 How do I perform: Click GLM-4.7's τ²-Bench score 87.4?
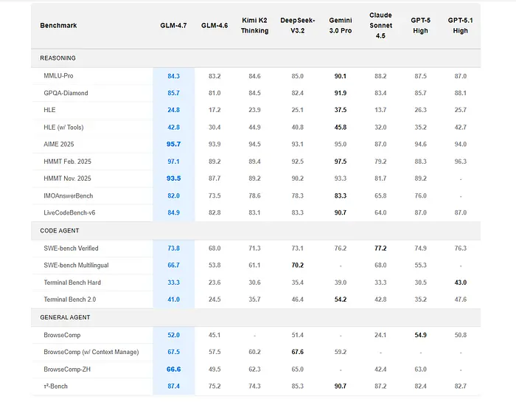pos(173,386)
